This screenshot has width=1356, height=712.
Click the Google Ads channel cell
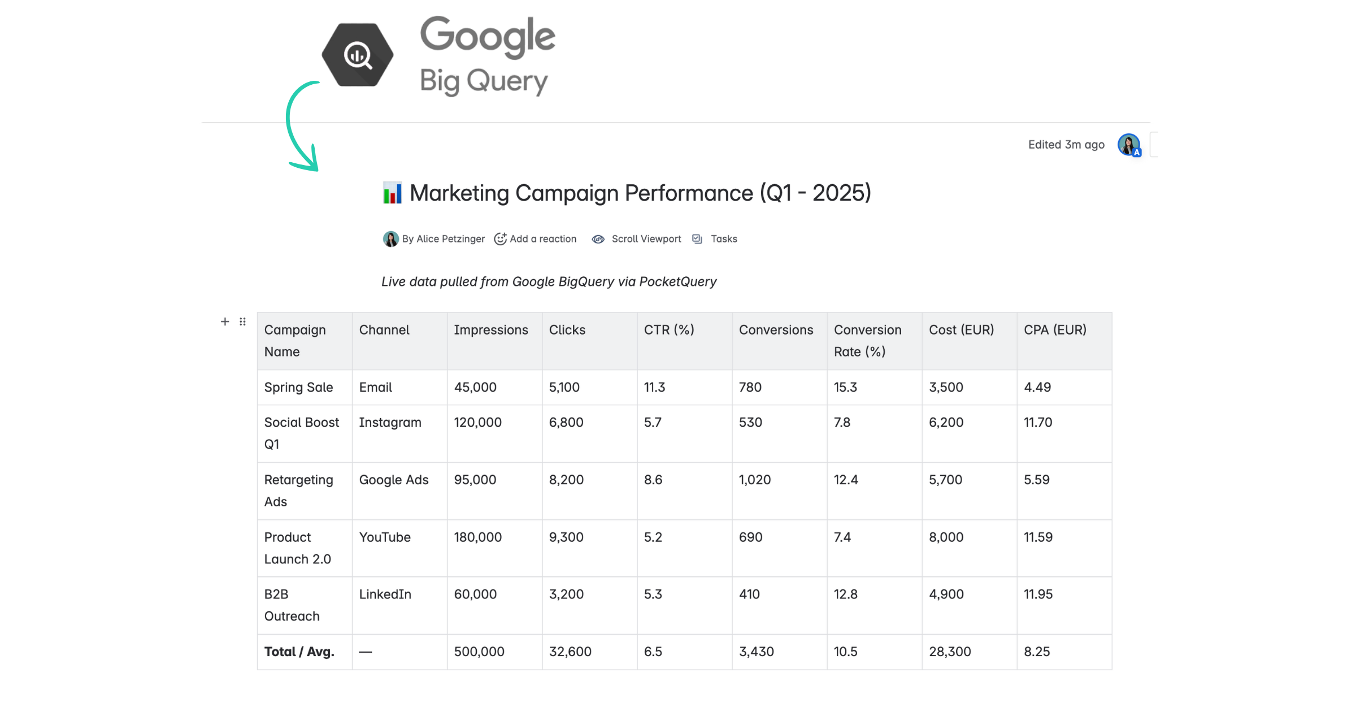point(399,491)
